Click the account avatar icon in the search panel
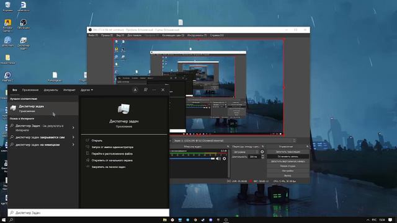 (x=135, y=90)
